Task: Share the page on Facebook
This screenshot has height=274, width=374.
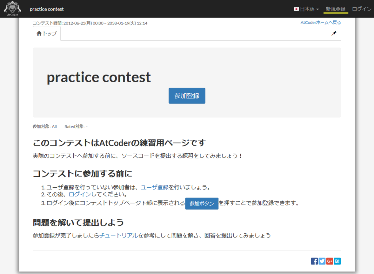Action: click(x=314, y=261)
